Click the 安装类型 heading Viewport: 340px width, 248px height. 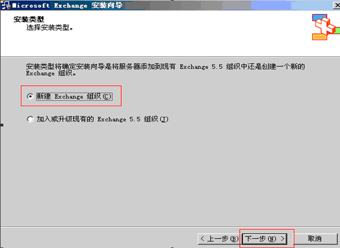coord(29,19)
